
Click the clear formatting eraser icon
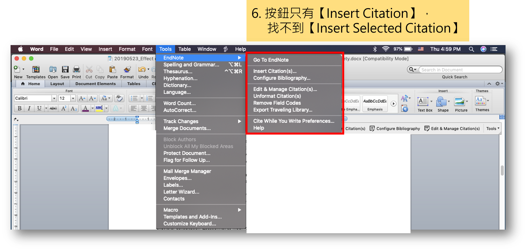[x=119, y=98]
